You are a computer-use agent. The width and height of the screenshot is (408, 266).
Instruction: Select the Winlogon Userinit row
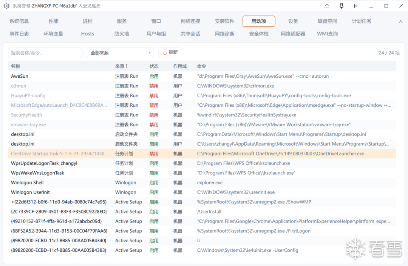click(x=202, y=192)
